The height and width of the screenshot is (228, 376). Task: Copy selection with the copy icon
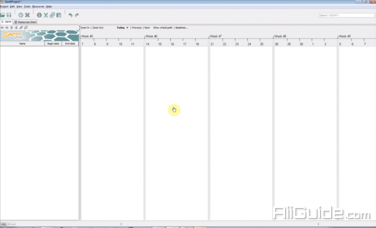click(52, 15)
